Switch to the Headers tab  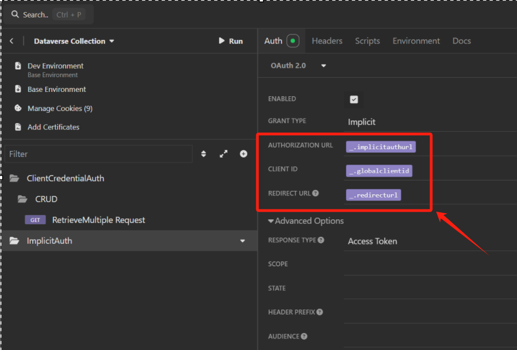[x=327, y=41]
